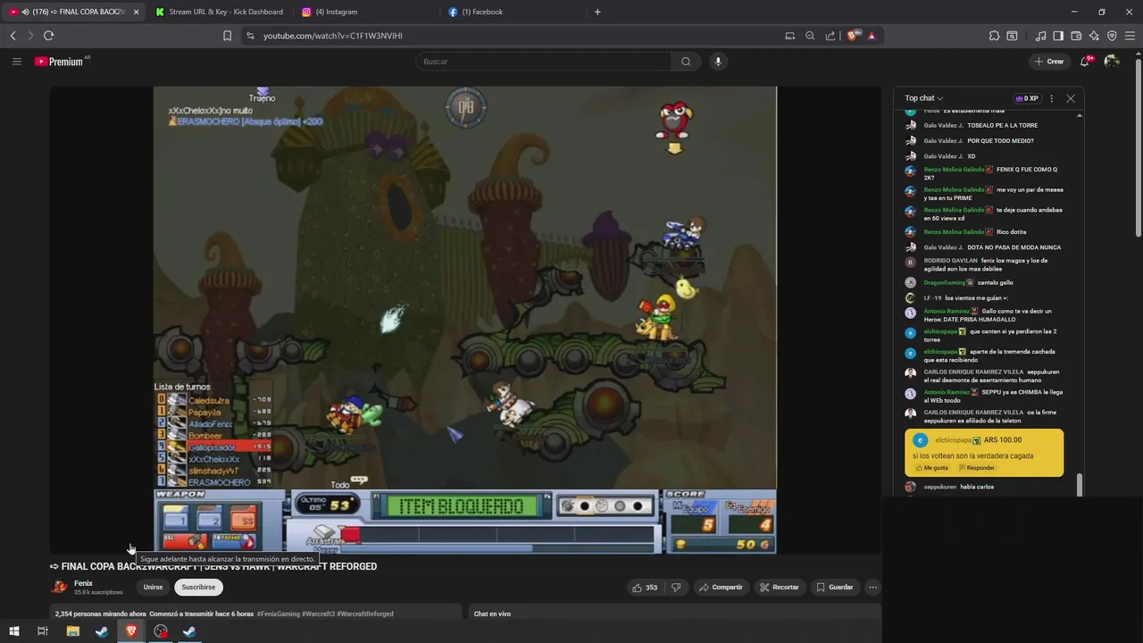The image size is (1143, 643).
Task: Dislike the video
Action: tap(676, 587)
